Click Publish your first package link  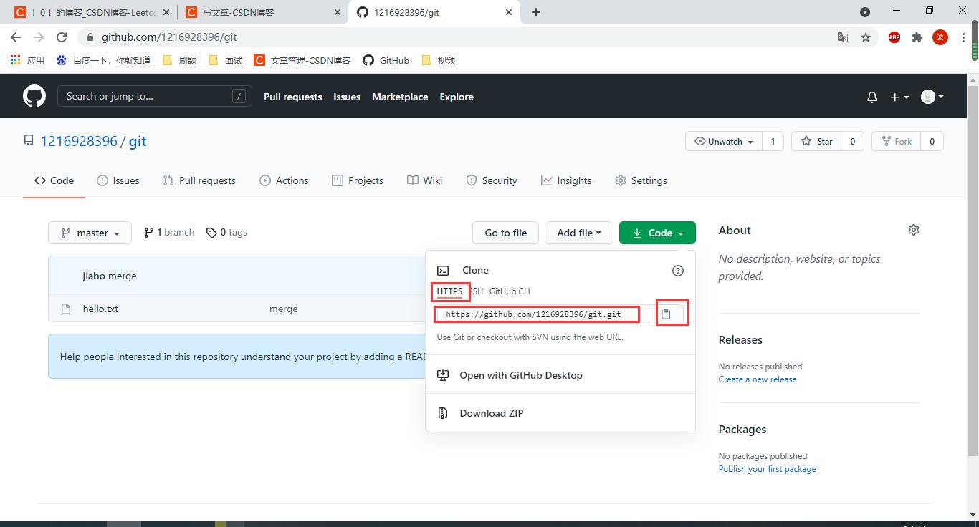[767, 469]
